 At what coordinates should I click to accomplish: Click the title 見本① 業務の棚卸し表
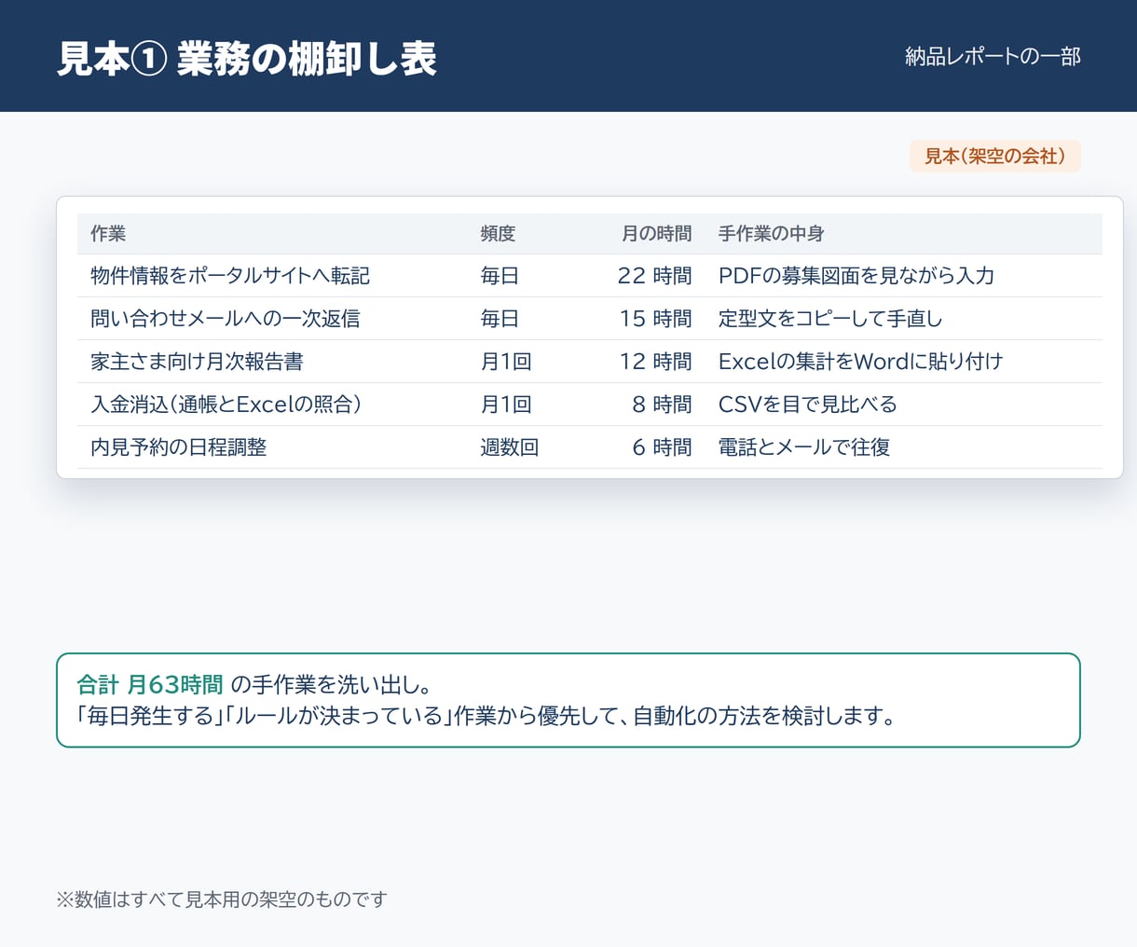pyautogui.click(x=247, y=58)
